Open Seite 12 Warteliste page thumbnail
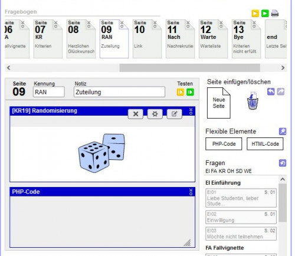 (x=213, y=39)
